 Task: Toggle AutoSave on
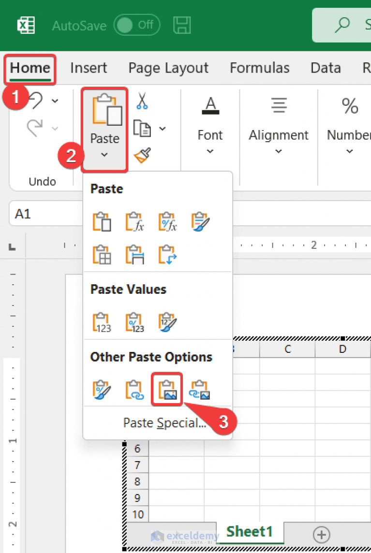pos(137,26)
